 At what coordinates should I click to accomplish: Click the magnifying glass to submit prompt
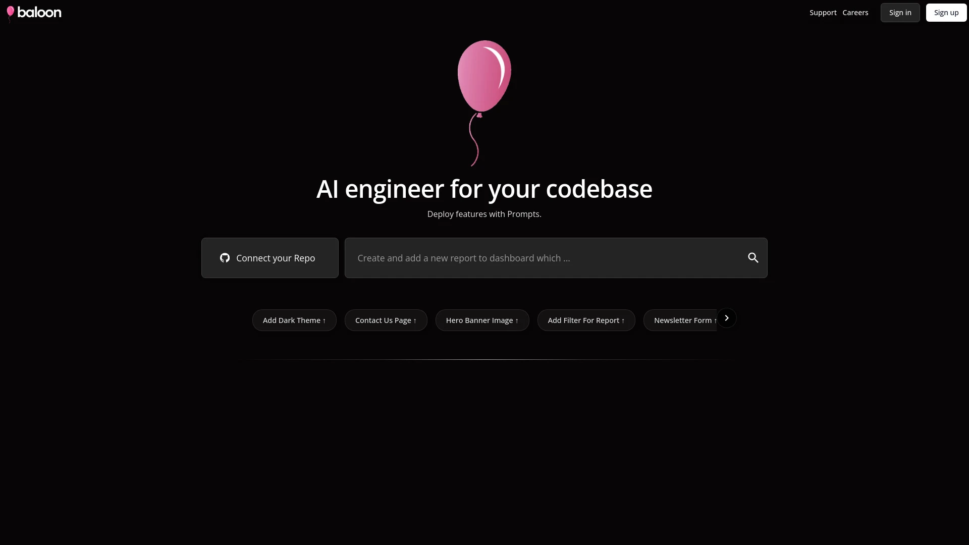pyautogui.click(x=753, y=257)
